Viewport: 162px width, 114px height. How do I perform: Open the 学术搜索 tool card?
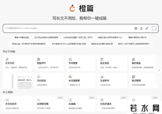point(80,63)
